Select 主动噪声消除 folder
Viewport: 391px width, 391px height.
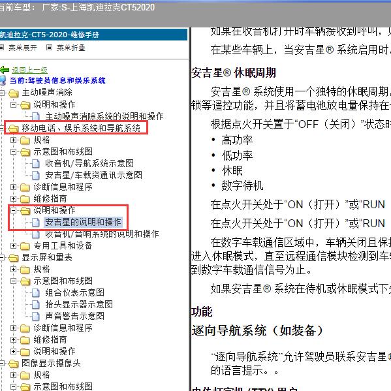coord(47,92)
